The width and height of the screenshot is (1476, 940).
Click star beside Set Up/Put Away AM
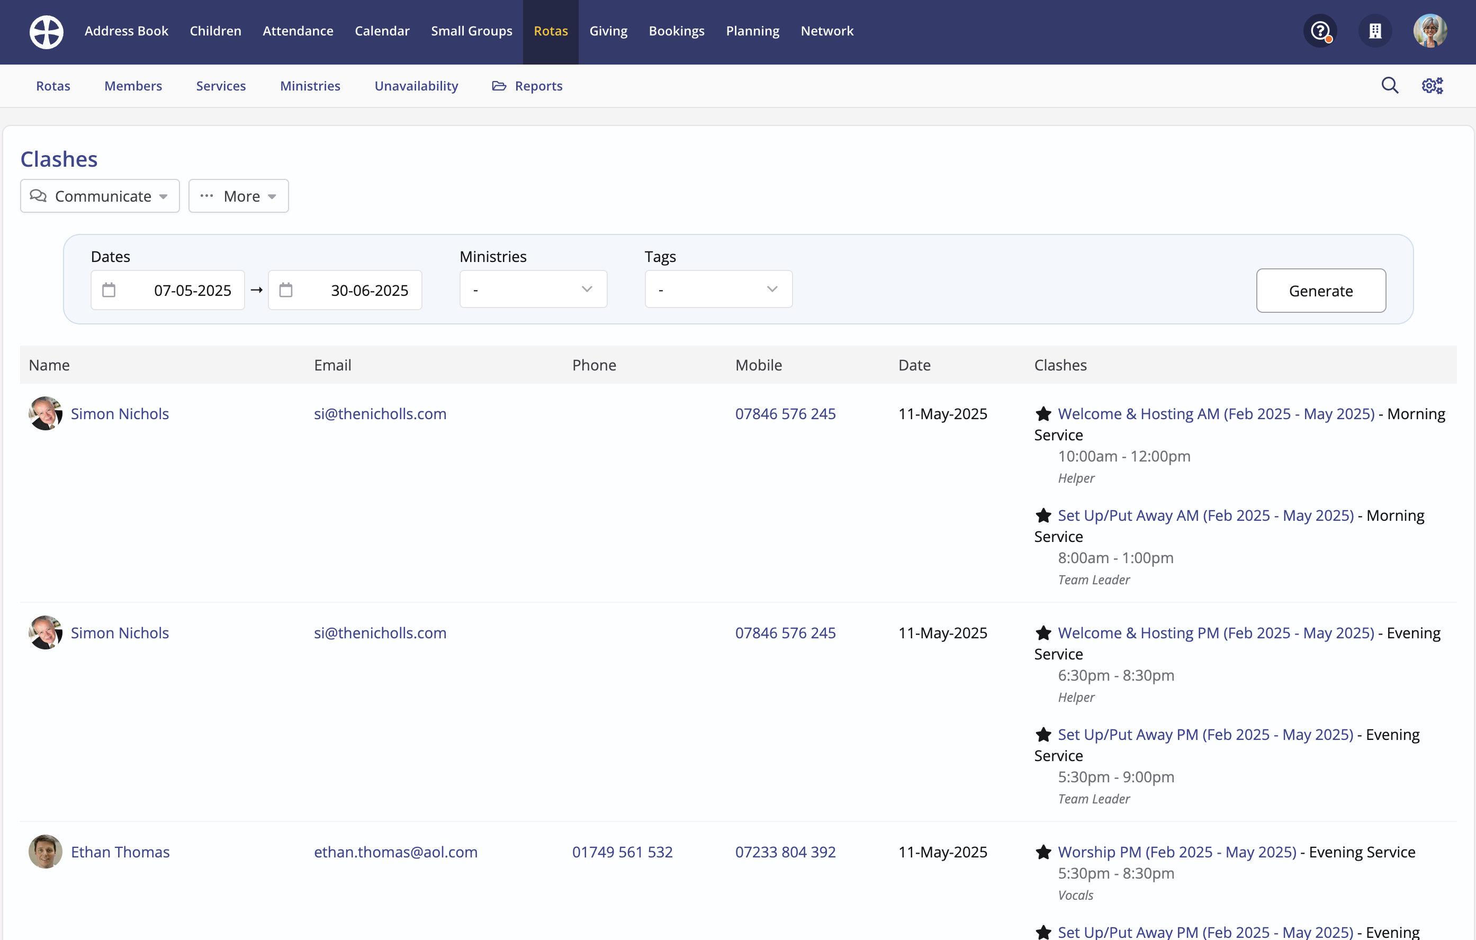click(1043, 516)
